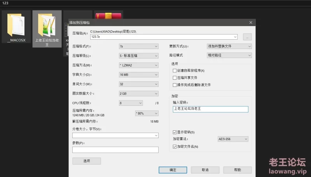311x177 pixels.
Task: Click the 输入密码 password field
Action: tap(210, 109)
